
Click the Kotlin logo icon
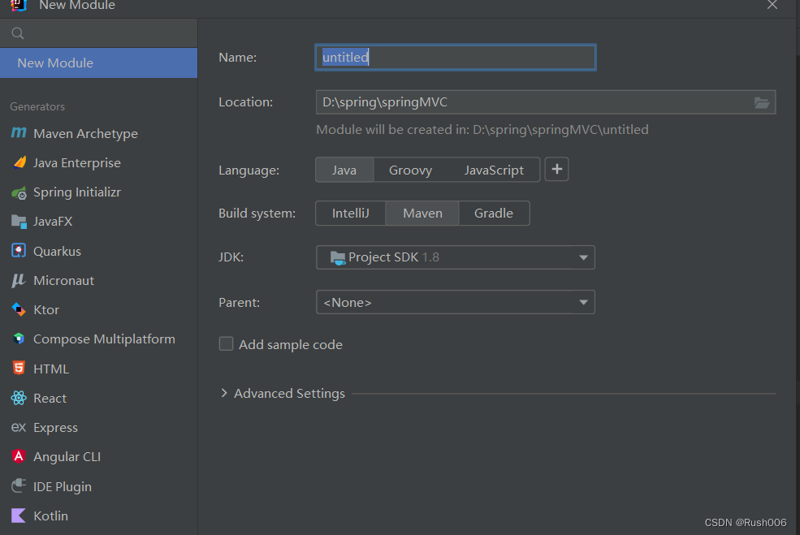(x=19, y=516)
